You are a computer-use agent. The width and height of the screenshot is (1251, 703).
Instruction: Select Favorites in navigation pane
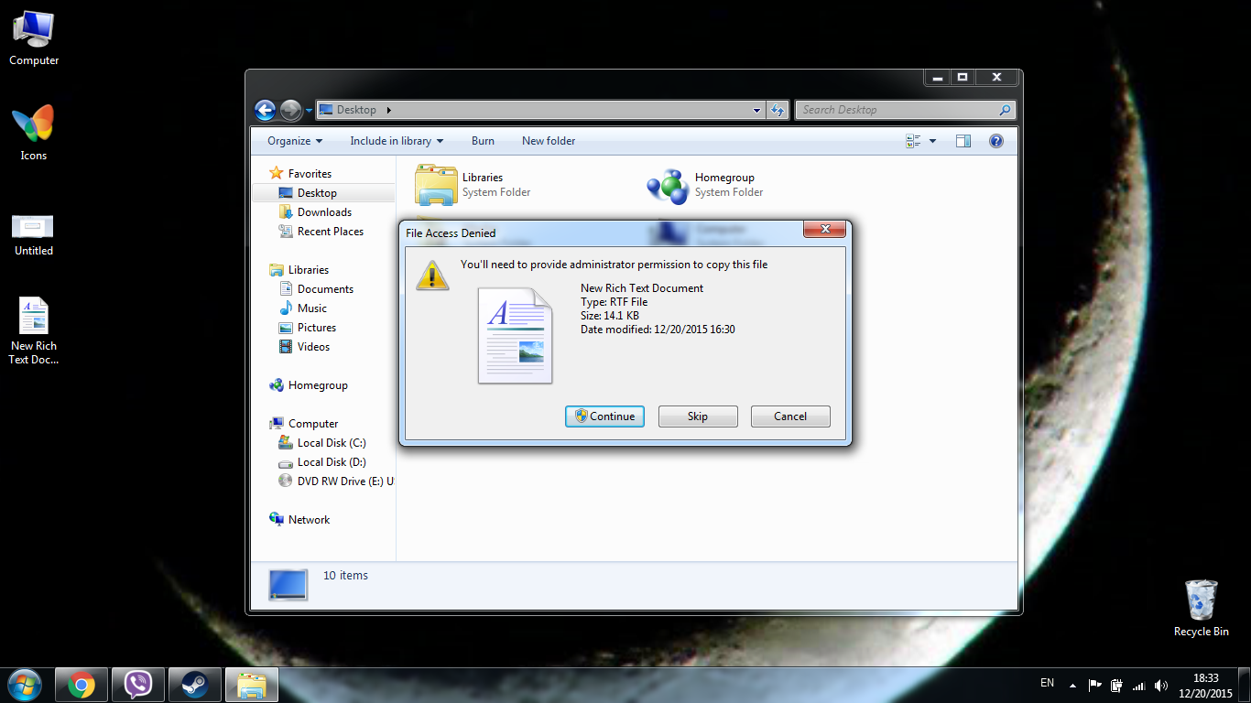(x=300, y=174)
